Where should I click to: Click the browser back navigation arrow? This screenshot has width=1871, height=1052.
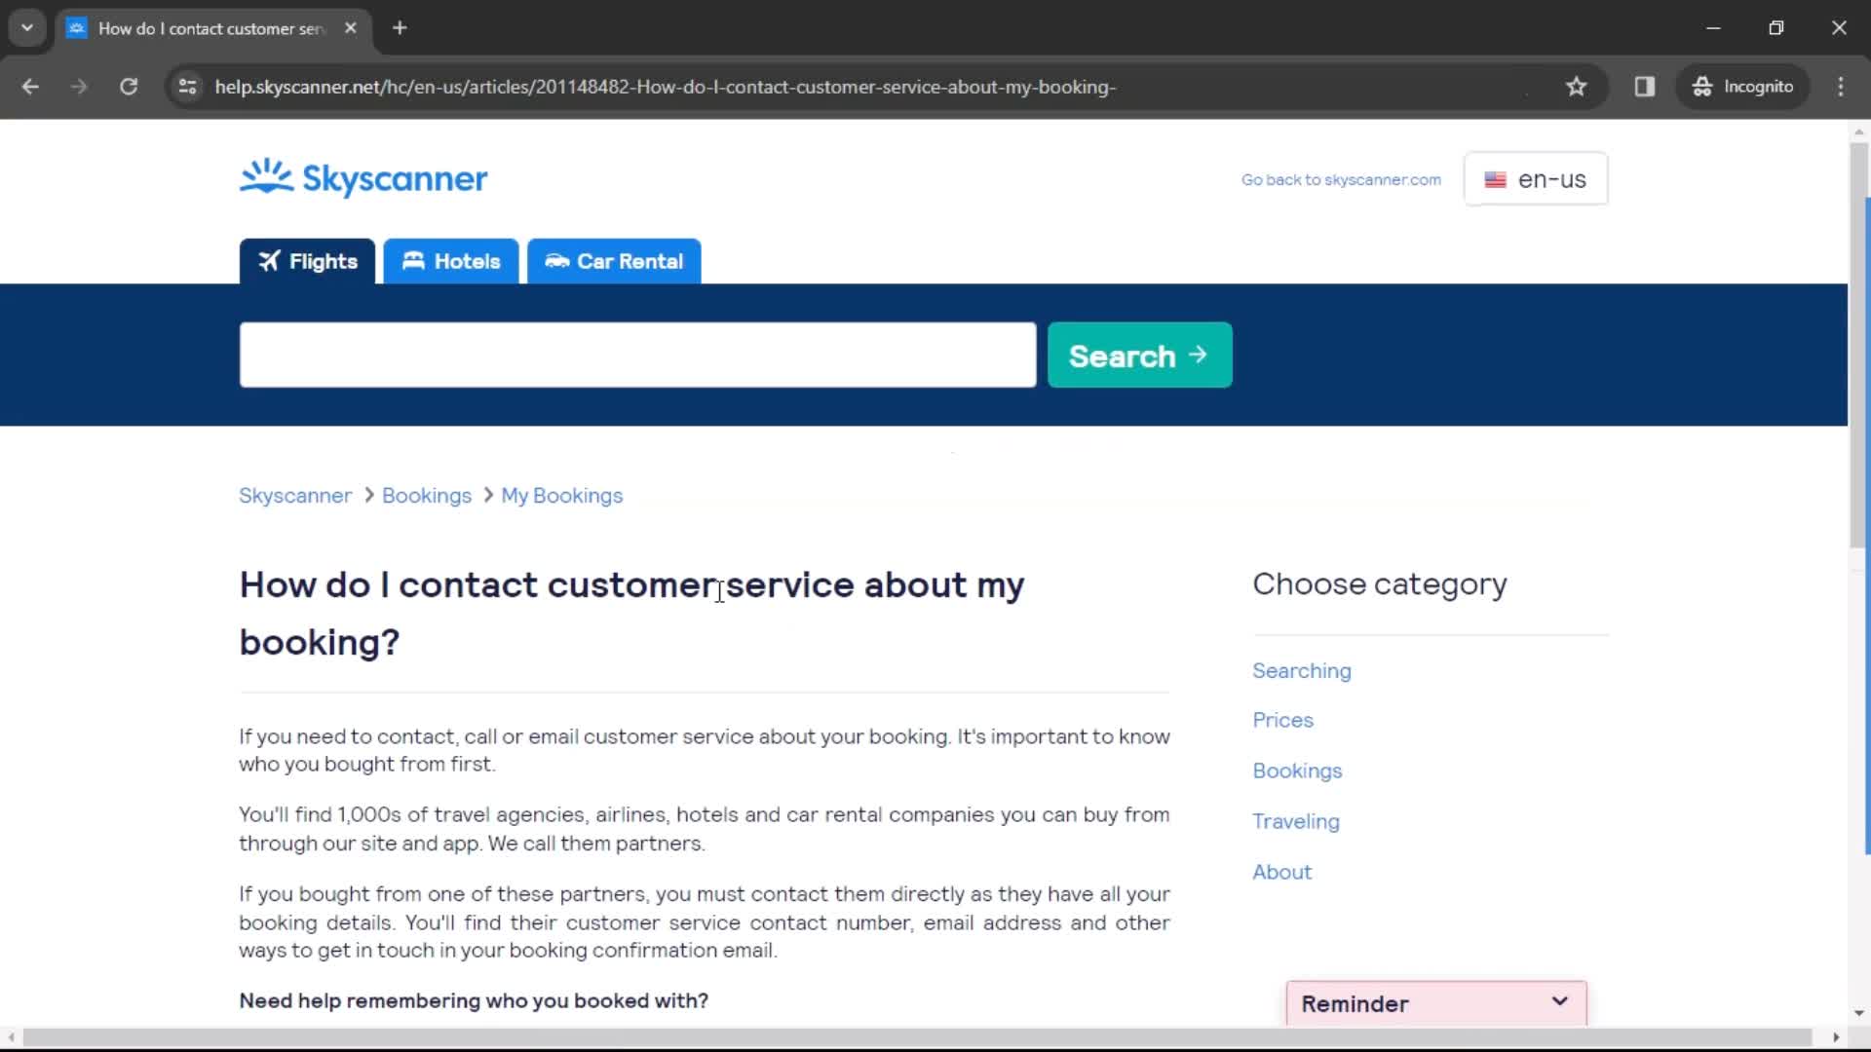point(31,86)
